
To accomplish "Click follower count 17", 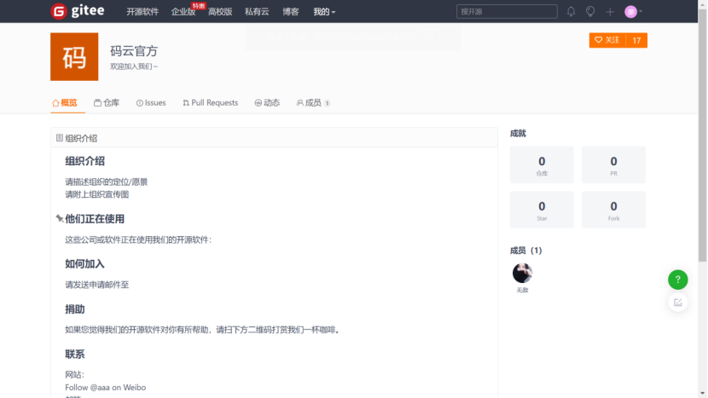I will (636, 40).
